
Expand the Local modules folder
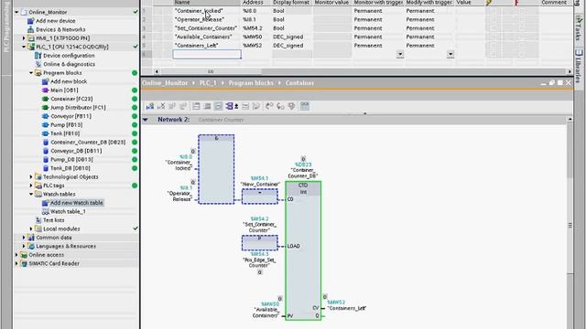pyautogui.click(x=31, y=228)
